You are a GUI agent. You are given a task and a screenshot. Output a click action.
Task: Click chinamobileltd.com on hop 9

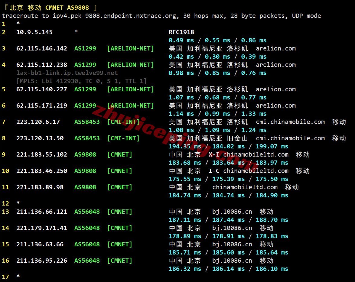(x=256, y=154)
